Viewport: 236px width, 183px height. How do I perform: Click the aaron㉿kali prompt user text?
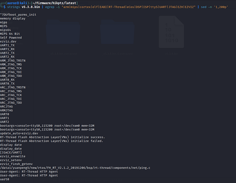pos(17,3)
